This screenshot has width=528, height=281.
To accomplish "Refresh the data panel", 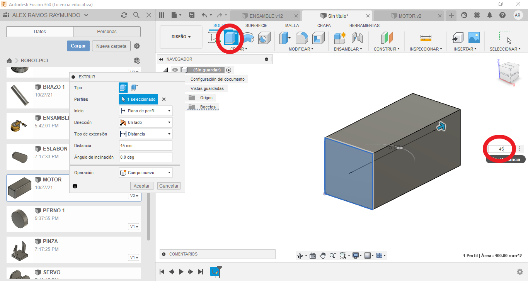I will tap(124, 15).
